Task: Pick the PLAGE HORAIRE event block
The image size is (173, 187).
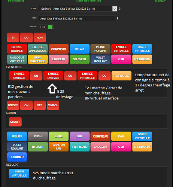Action: [100, 49]
